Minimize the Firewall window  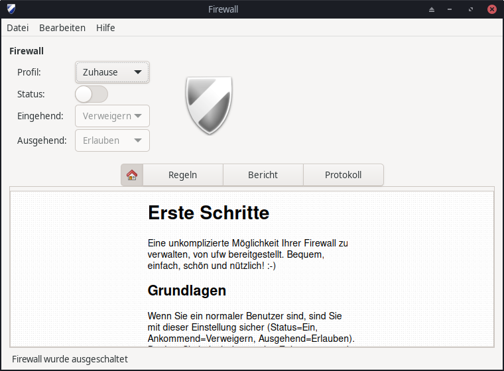452,9
